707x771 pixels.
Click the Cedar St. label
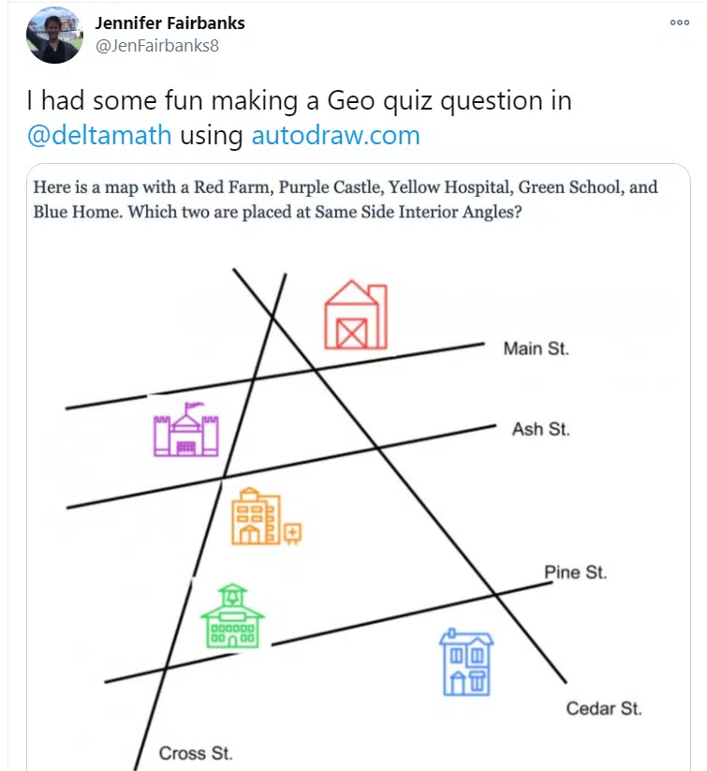point(604,708)
